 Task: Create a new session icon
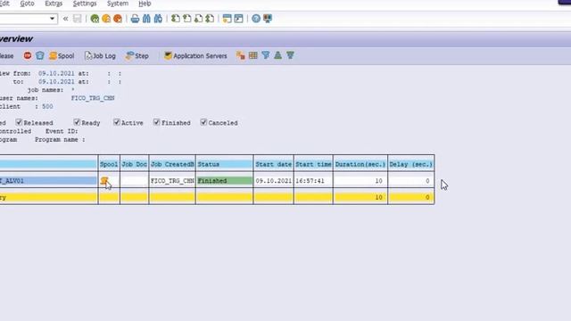click(227, 19)
